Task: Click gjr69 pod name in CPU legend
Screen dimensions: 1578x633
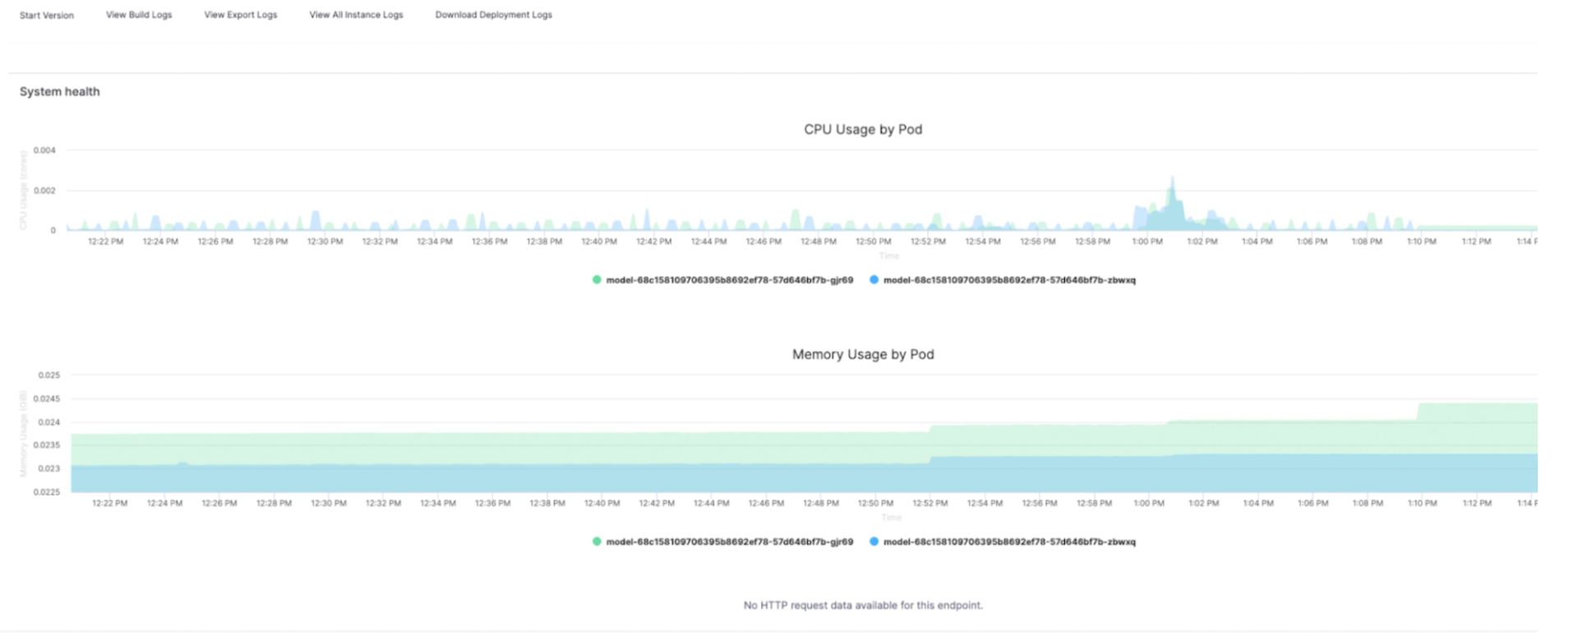Action: click(730, 280)
